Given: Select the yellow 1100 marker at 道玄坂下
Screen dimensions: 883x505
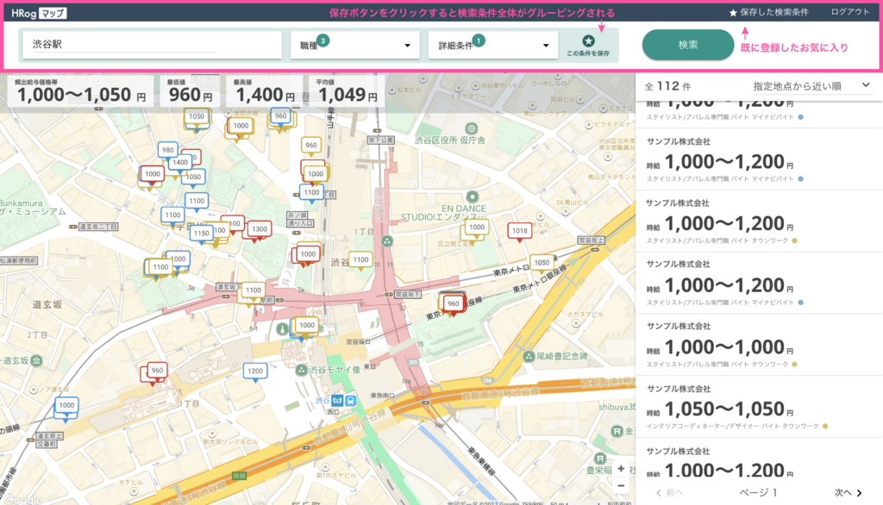Looking at the screenshot, I should [x=254, y=290].
